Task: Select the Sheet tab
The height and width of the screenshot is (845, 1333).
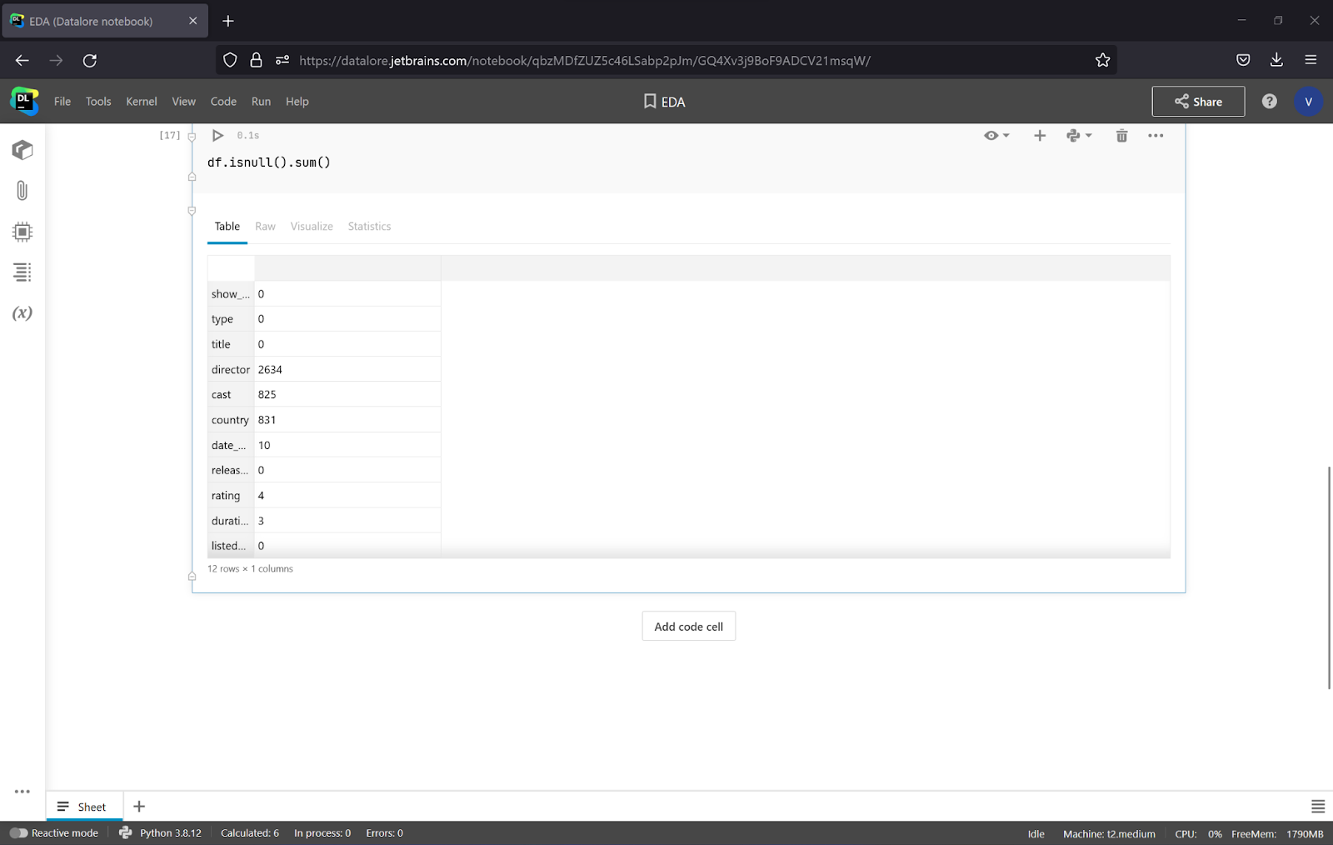Action: (82, 807)
